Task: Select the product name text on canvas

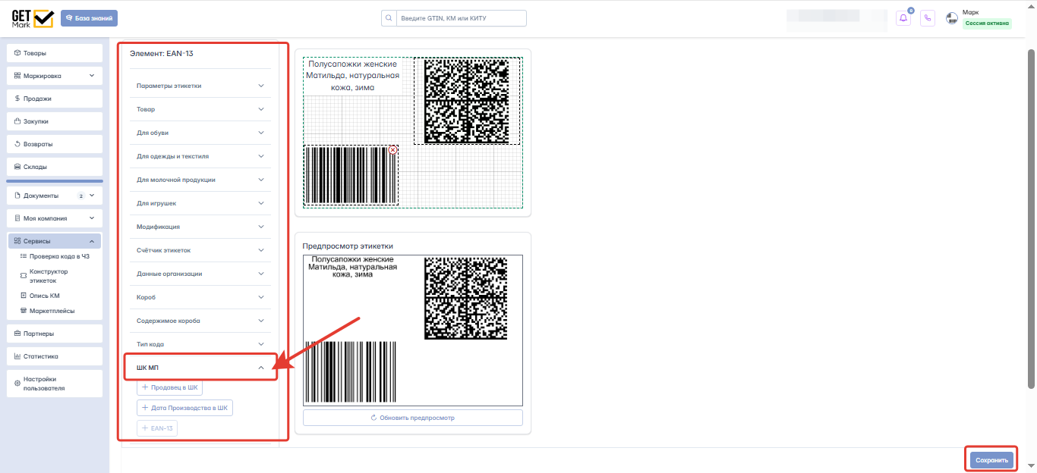Action: 352,76
